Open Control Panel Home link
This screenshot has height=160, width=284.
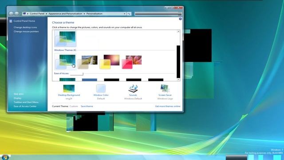[24, 21]
